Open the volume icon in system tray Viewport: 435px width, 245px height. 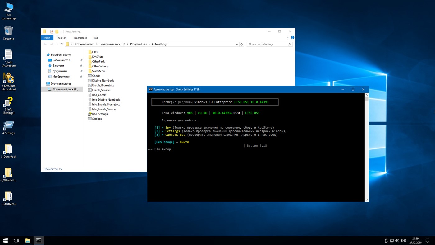(x=397, y=241)
